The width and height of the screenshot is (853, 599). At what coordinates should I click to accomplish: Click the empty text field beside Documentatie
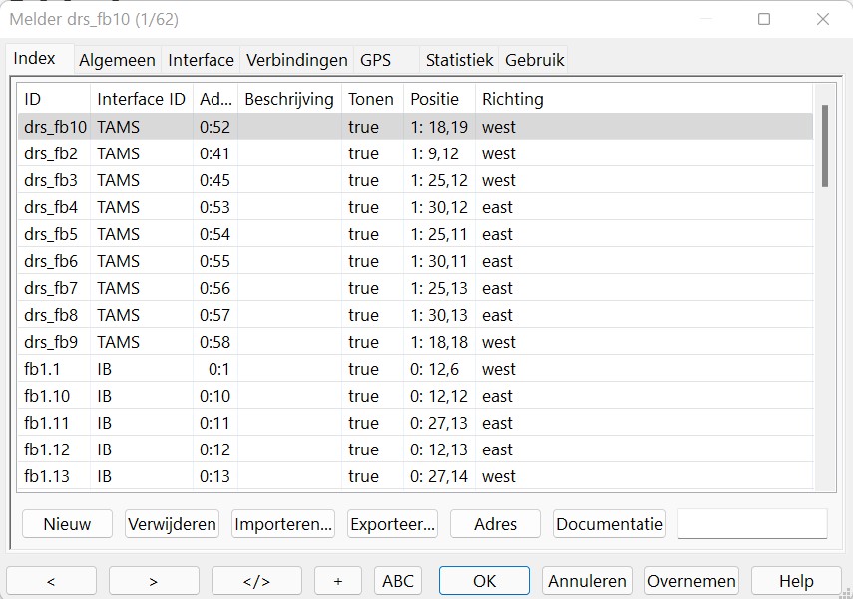tap(752, 524)
